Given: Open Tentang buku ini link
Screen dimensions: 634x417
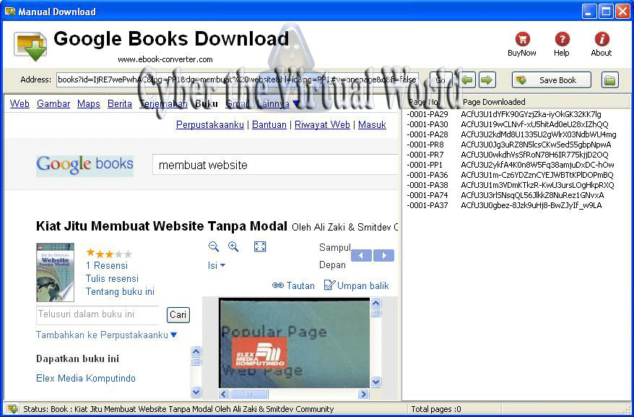Looking at the screenshot, I should tap(120, 291).
